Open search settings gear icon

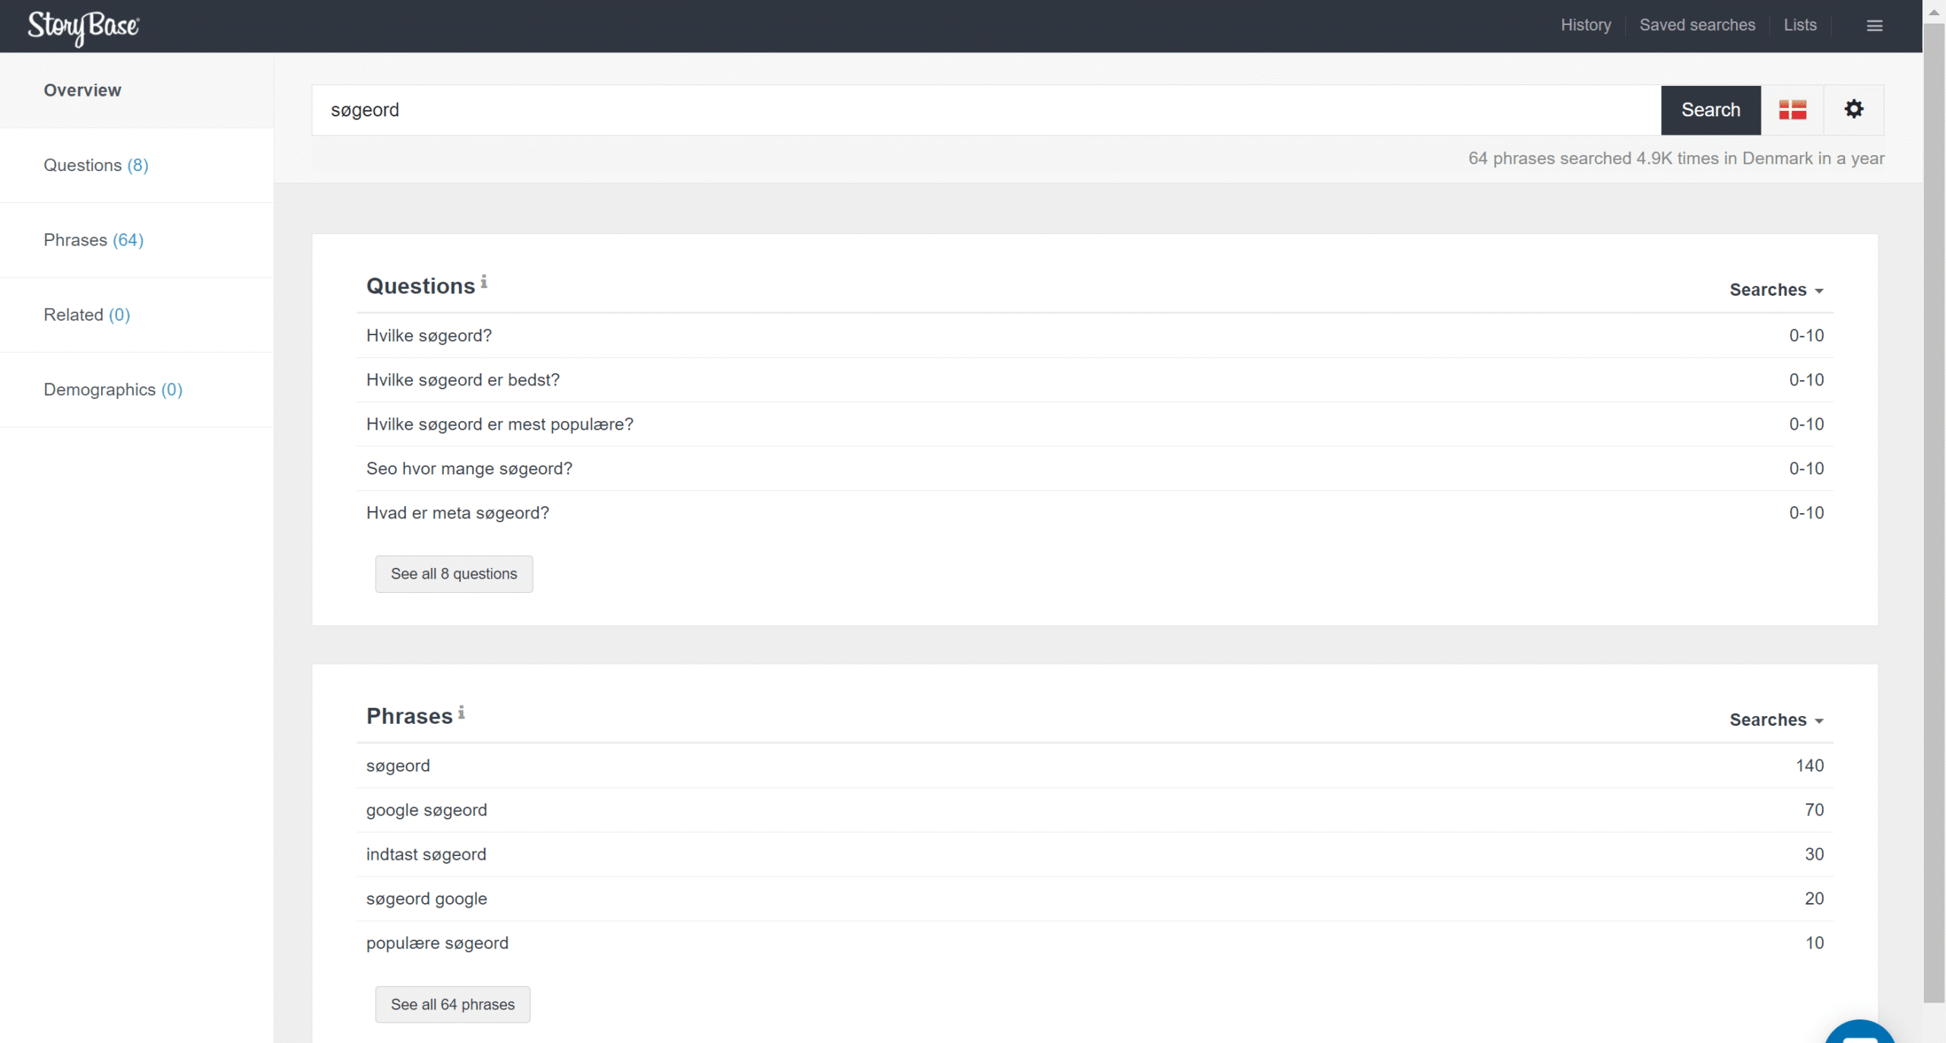click(x=1854, y=109)
